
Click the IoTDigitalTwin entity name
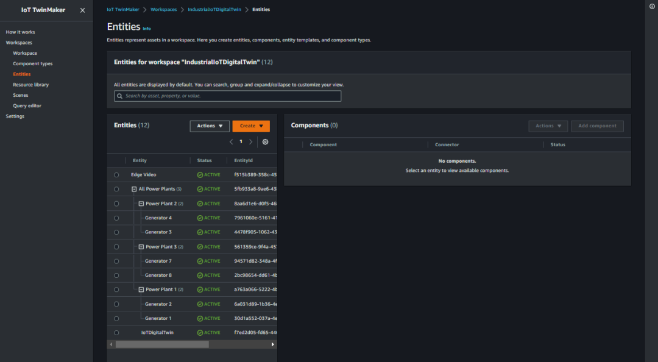point(157,333)
